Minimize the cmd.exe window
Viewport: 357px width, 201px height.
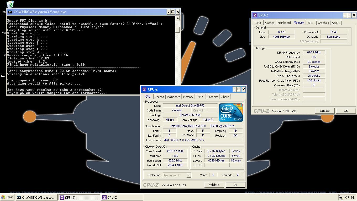168,12
